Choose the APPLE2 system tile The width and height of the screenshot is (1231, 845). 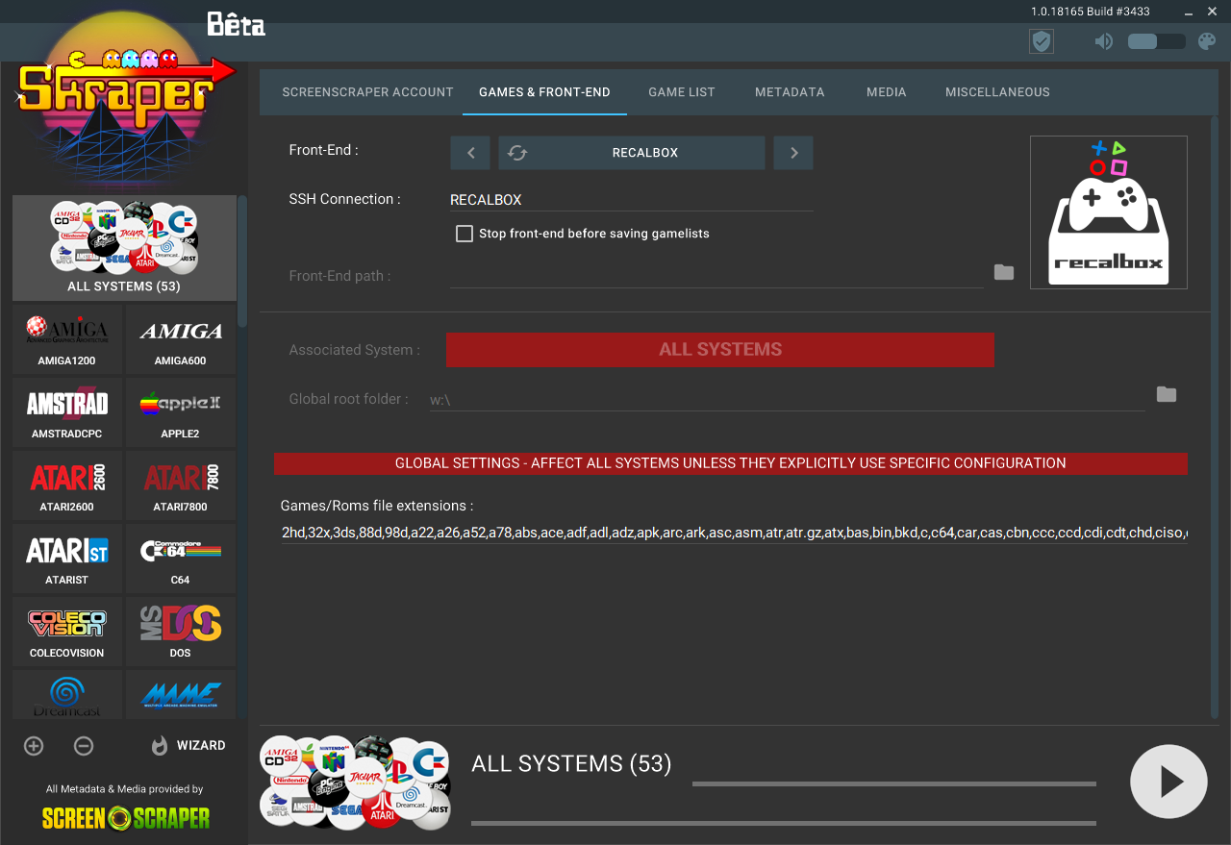pos(181,413)
